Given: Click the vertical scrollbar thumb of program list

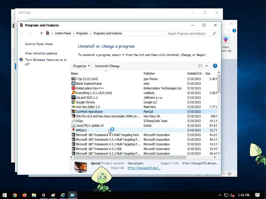Looking at the screenshot, I should (x=219, y=84).
